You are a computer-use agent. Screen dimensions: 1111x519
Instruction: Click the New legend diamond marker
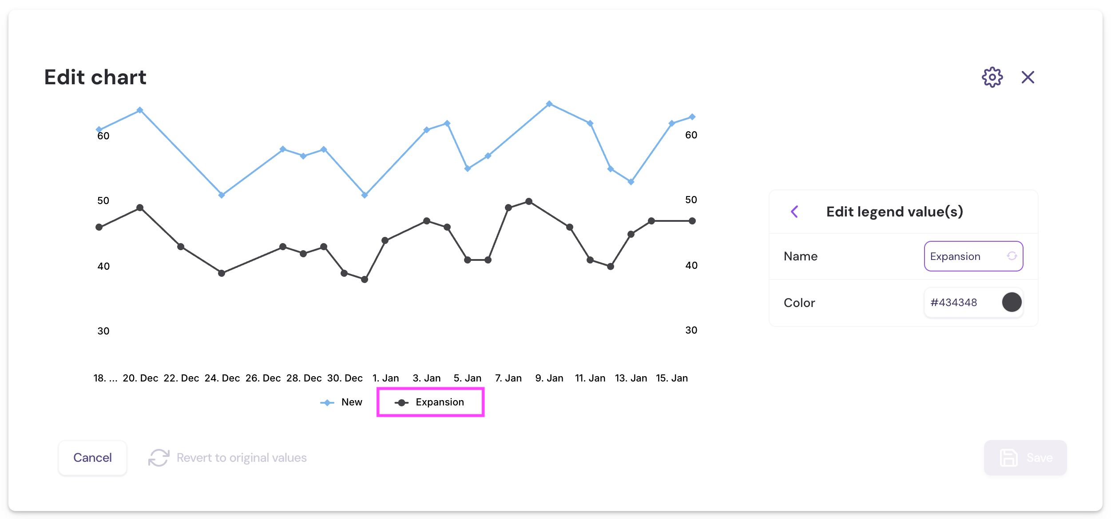(327, 403)
